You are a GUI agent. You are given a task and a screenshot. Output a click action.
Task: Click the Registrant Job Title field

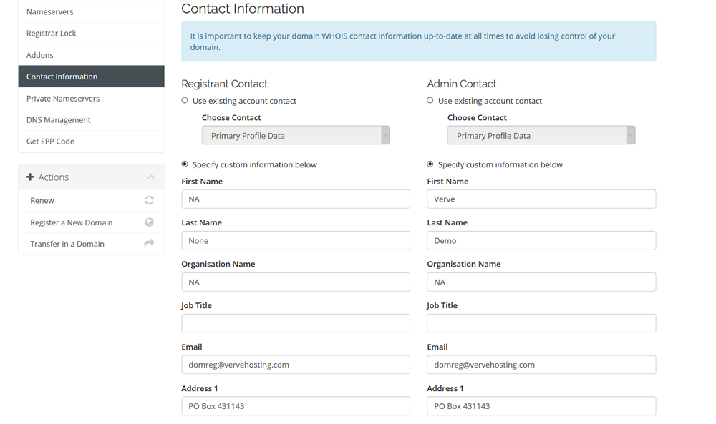click(296, 323)
